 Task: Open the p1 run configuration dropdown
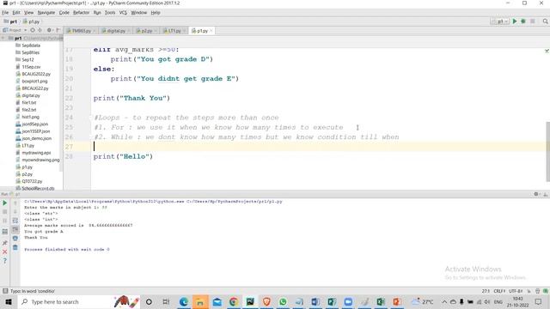click(500, 21)
